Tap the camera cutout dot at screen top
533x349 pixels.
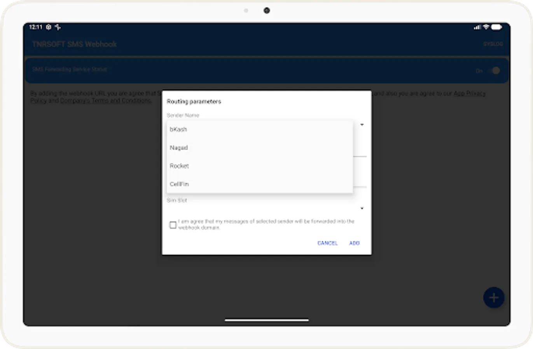pyautogui.click(x=266, y=10)
